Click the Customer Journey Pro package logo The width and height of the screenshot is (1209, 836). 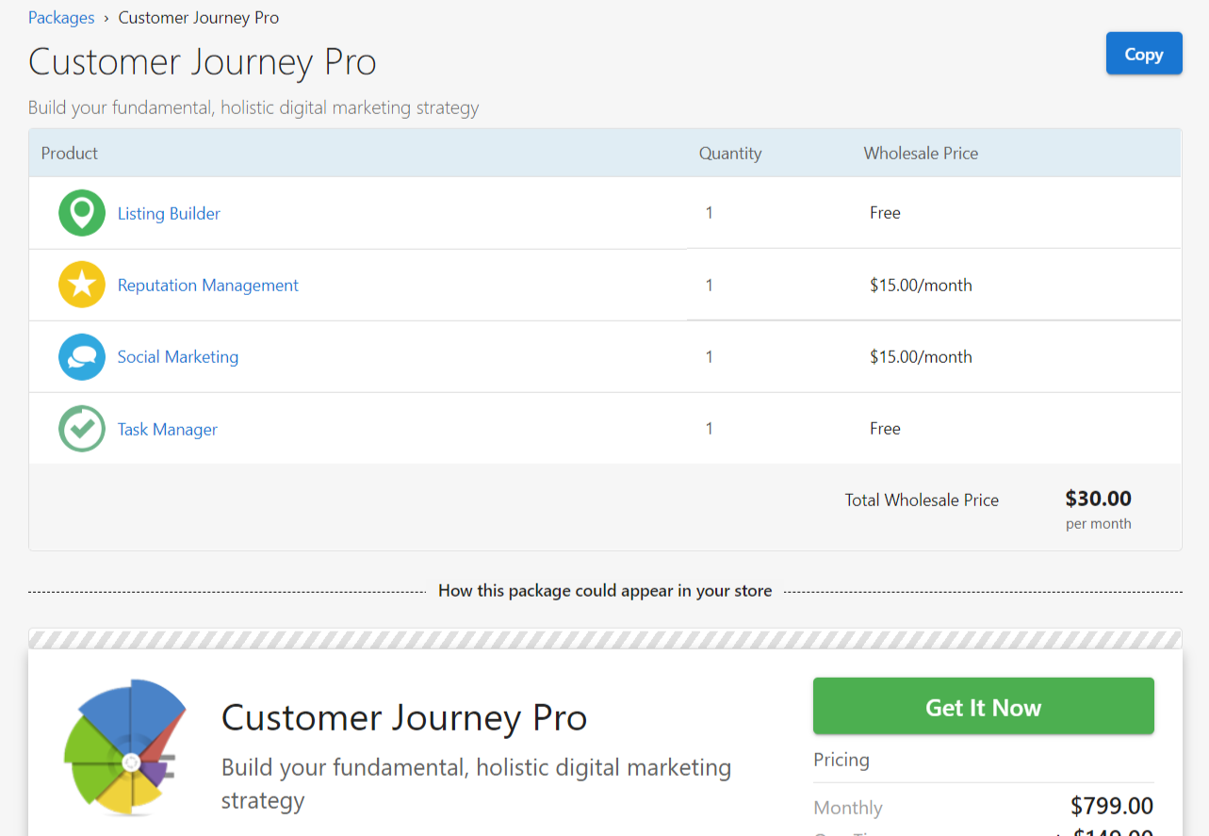point(125,746)
